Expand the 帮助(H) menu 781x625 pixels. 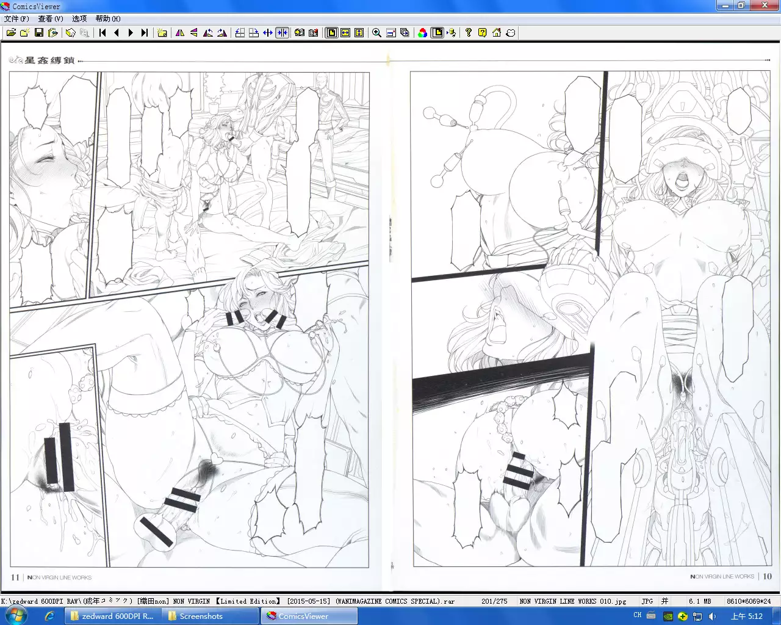pyautogui.click(x=108, y=19)
